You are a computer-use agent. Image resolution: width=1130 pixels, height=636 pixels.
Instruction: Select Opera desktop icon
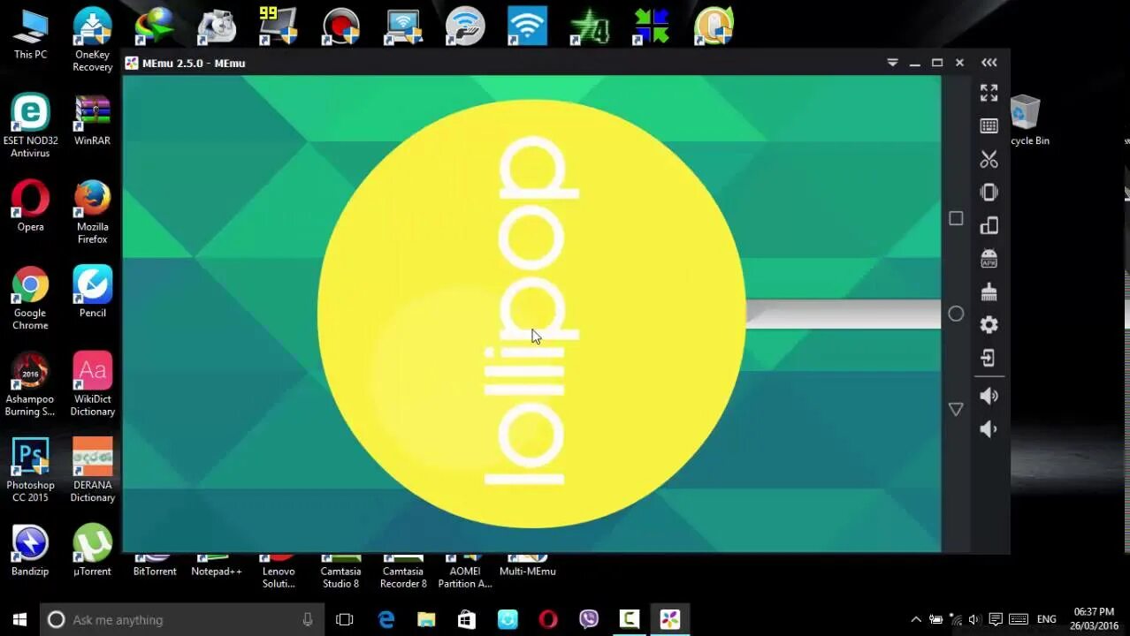tap(30, 206)
